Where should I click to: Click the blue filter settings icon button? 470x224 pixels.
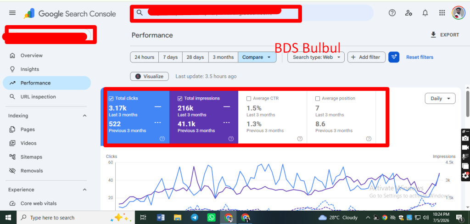pos(393,57)
